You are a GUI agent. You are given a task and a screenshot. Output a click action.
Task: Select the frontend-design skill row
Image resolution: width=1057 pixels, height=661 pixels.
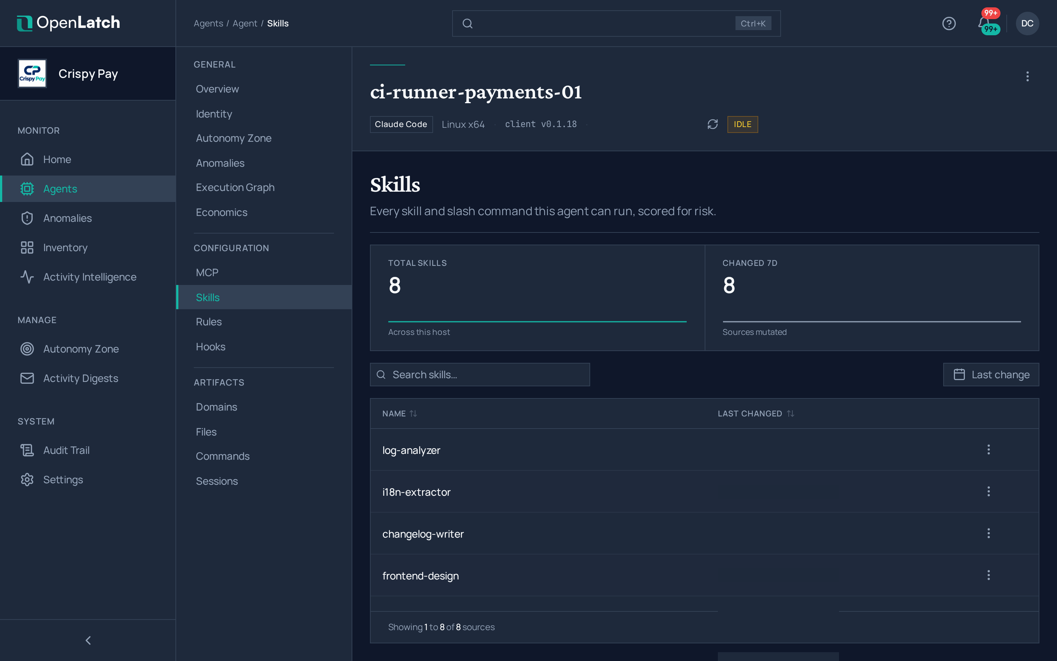click(704, 575)
